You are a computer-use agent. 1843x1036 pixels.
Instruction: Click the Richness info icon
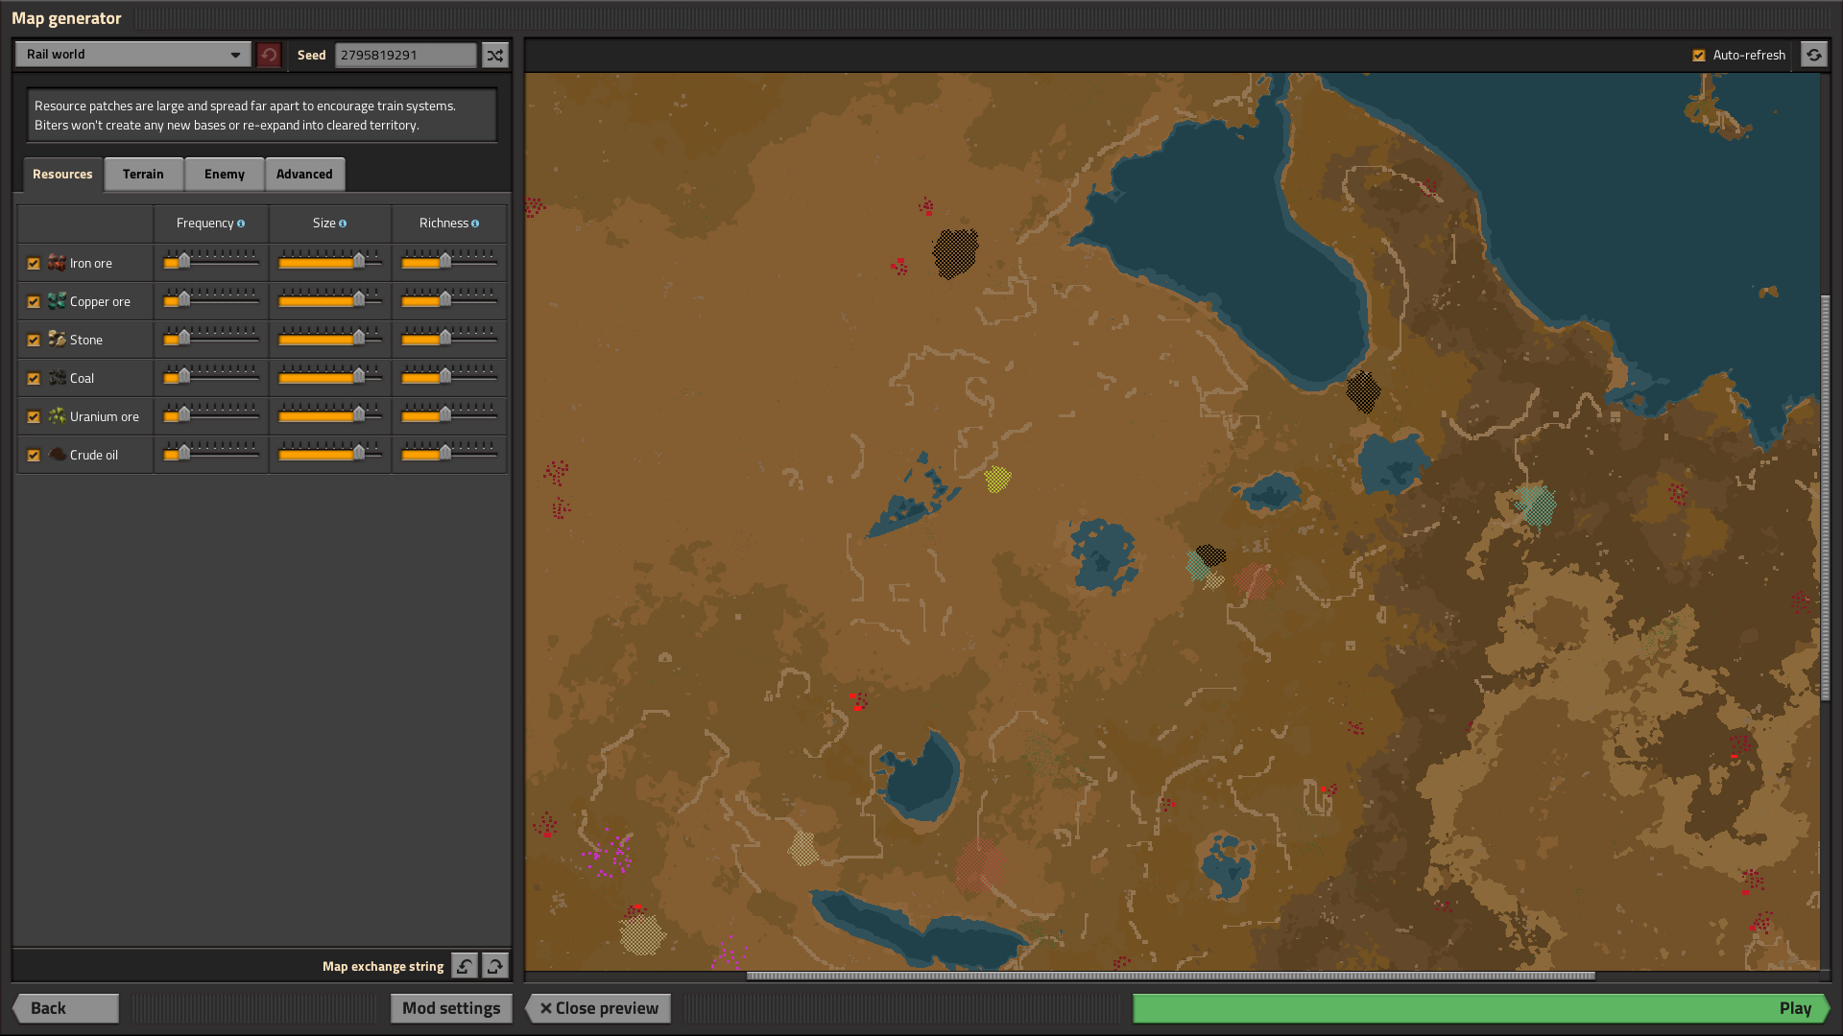click(475, 224)
